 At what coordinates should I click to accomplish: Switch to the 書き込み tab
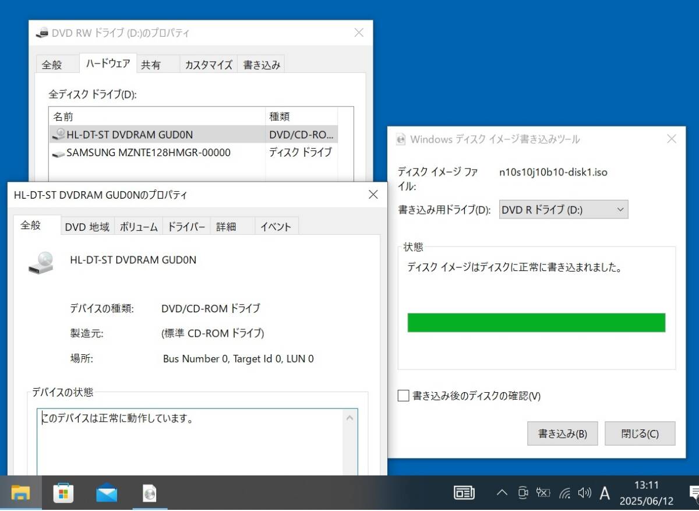point(262,65)
